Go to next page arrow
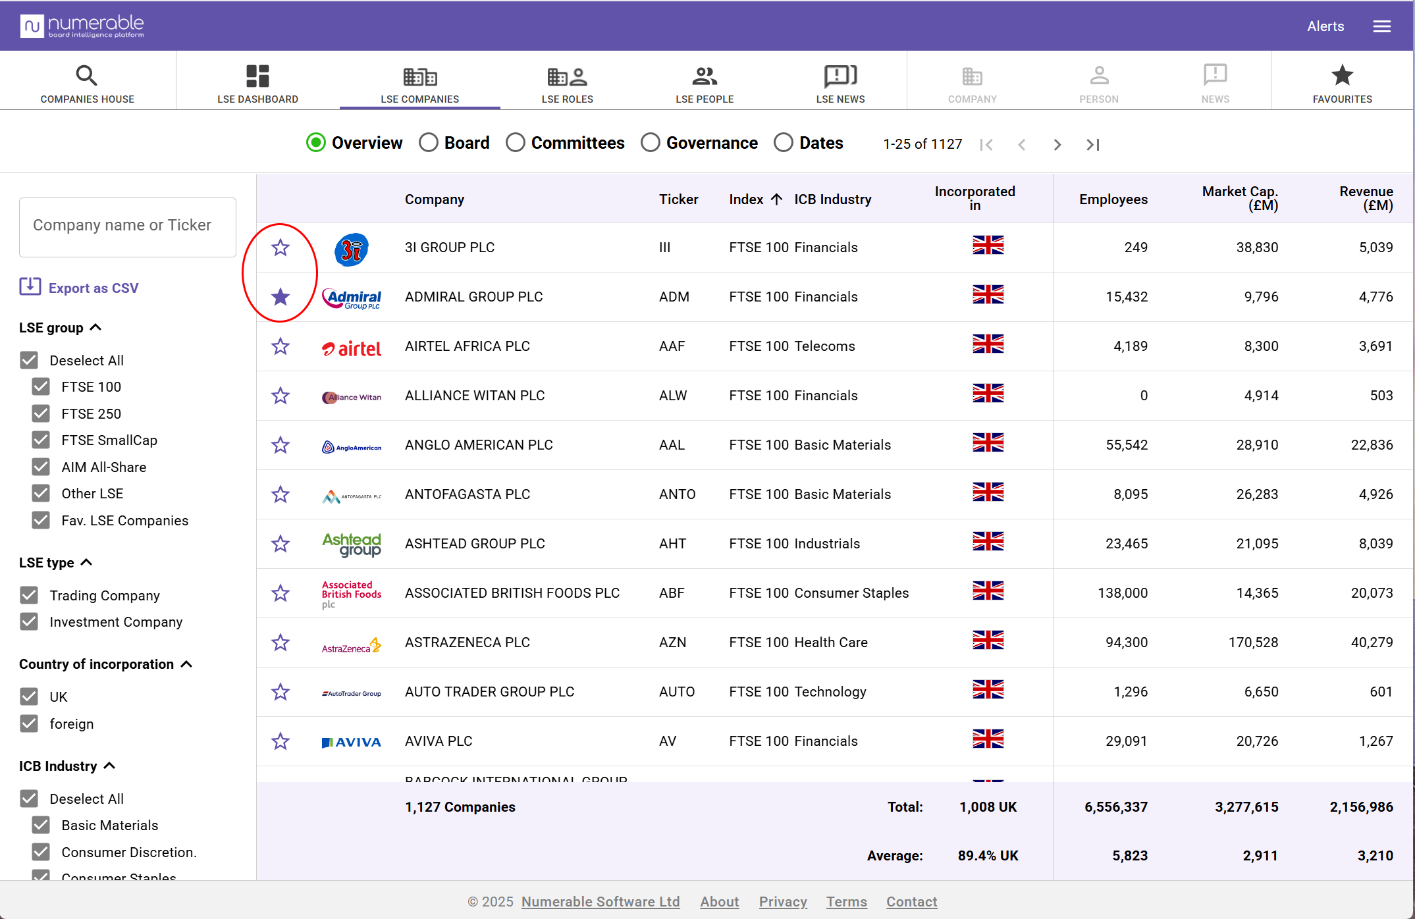This screenshot has width=1415, height=919. [x=1057, y=144]
